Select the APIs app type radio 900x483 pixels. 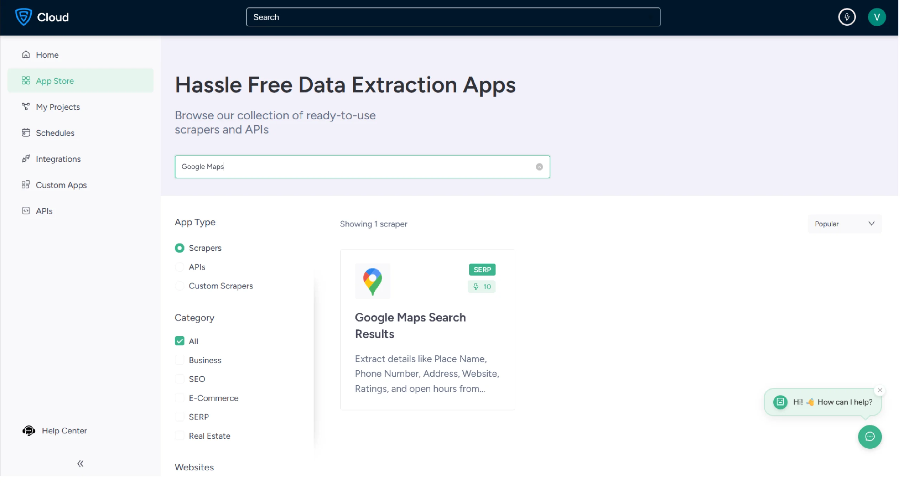(179, 267)
